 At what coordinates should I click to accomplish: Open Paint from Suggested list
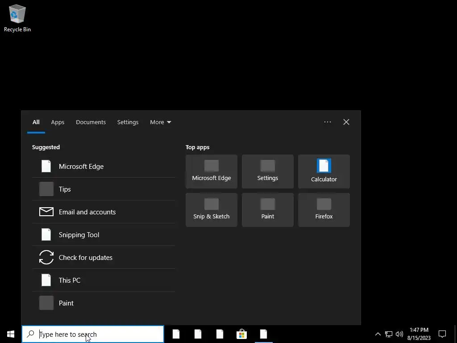[x=104, y=303]
